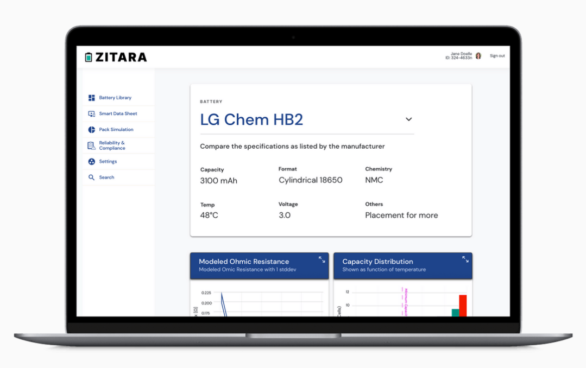Click the Settings icon in sidebar
Screen dimensions: 586x368
pyautogui.click(x=92, y=161)
